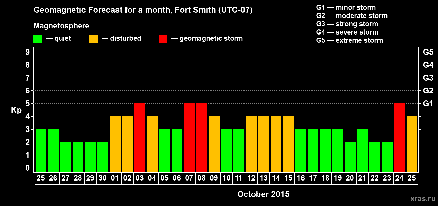The height and width of the screenshot is (206, 438).
Task: Click the date cell 18
Action: (x=325, y=178)
